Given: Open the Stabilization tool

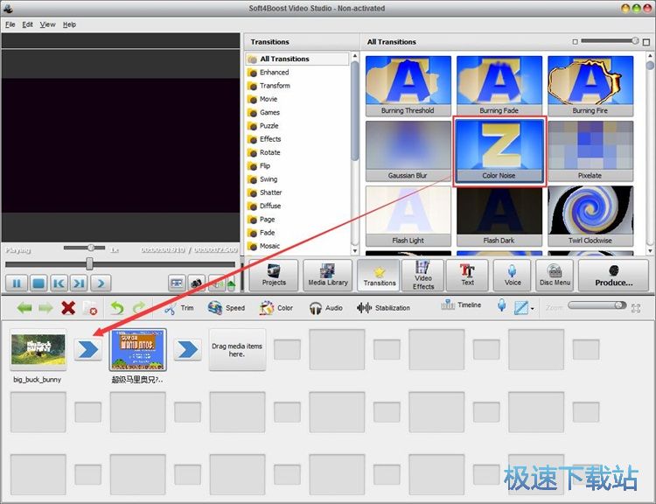Looking at the screenshot, I should [383, 308].
